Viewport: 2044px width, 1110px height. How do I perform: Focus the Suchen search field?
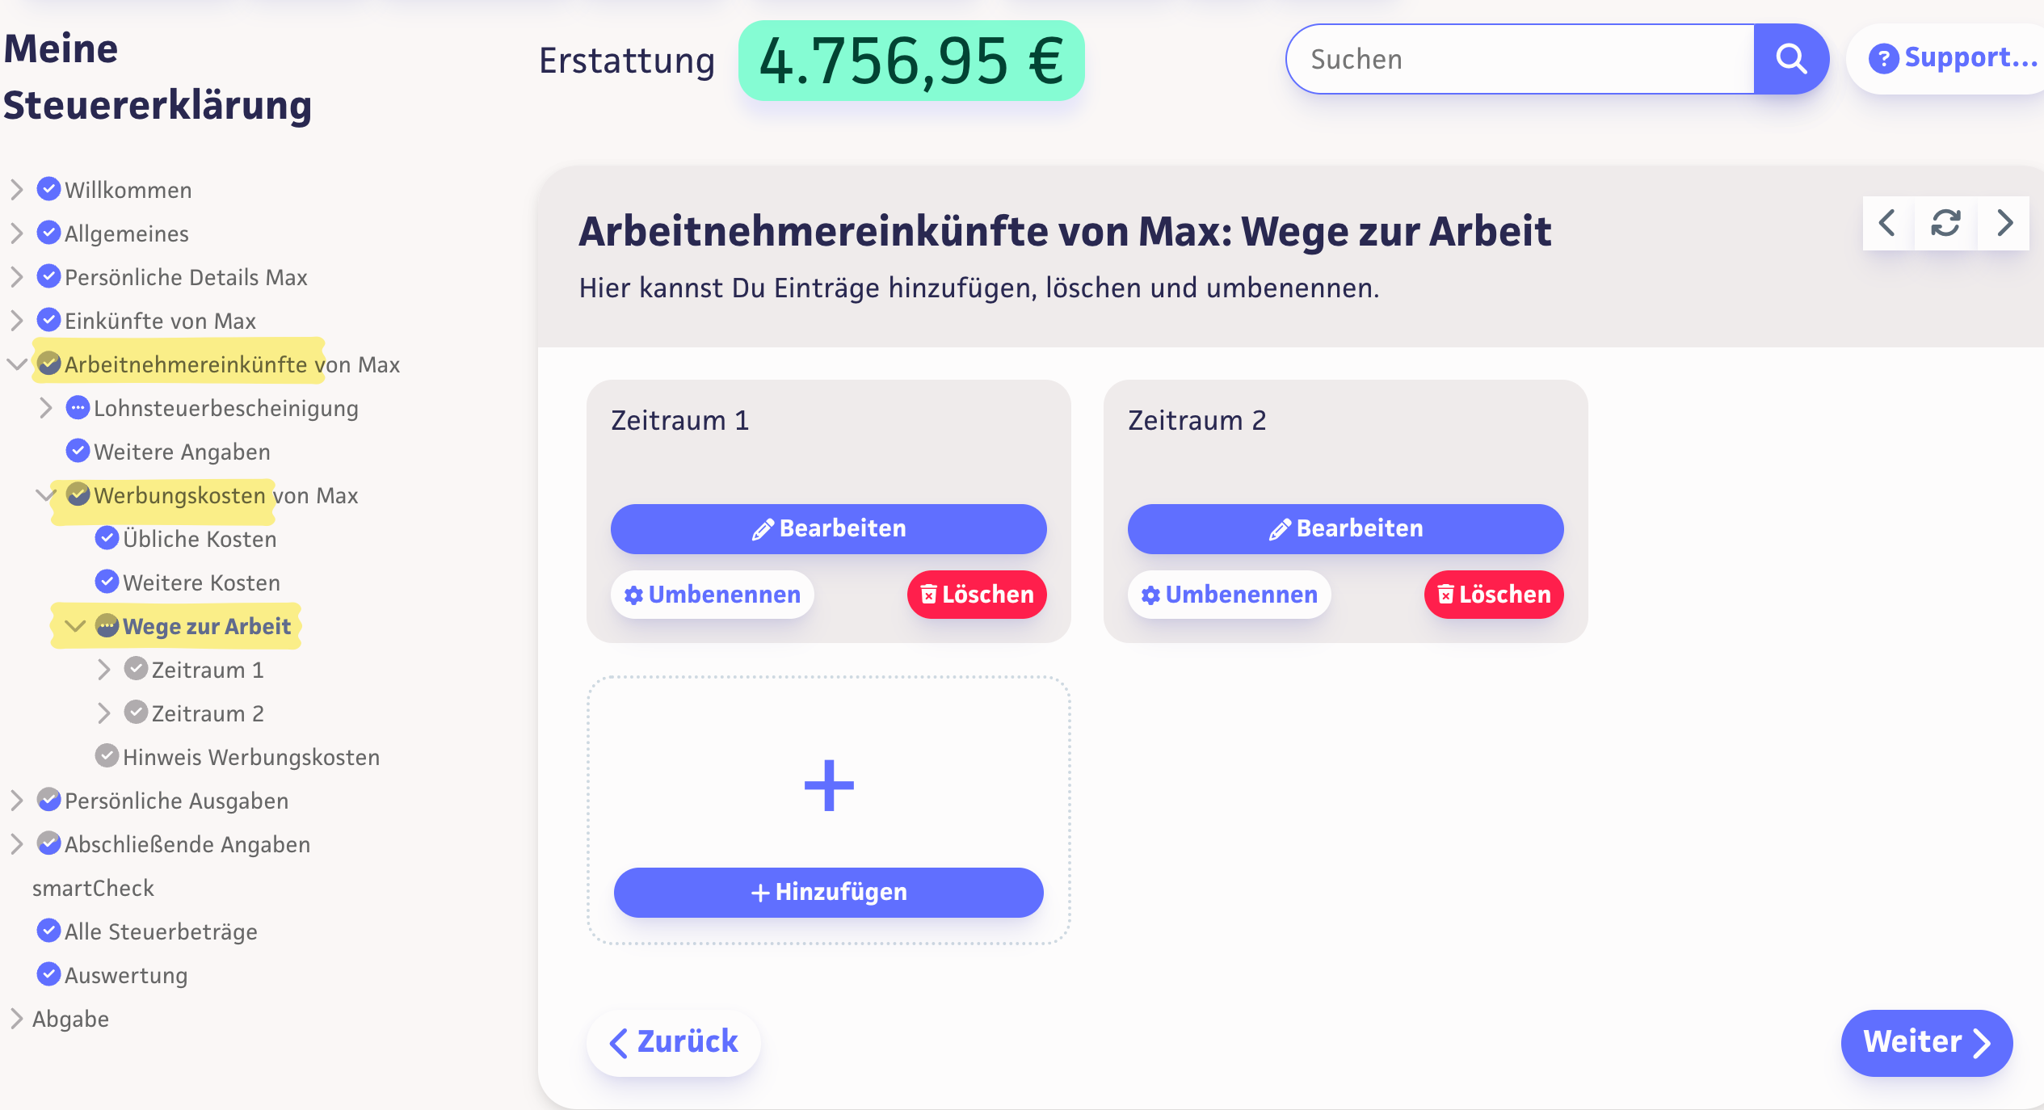(x=1519, y=59)
